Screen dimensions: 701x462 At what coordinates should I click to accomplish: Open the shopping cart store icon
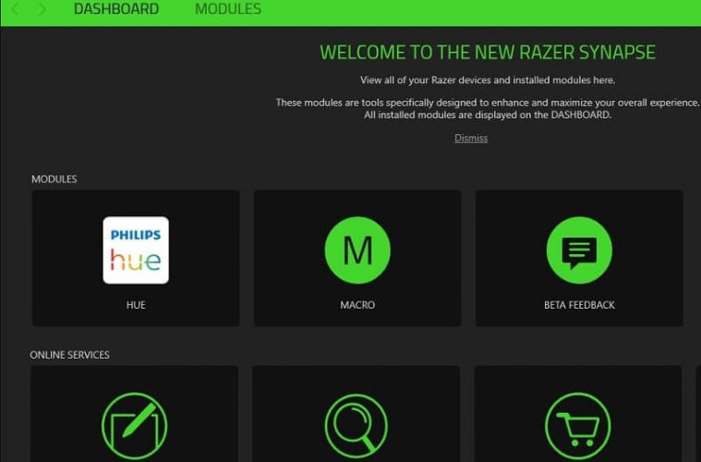coord(577,426)
